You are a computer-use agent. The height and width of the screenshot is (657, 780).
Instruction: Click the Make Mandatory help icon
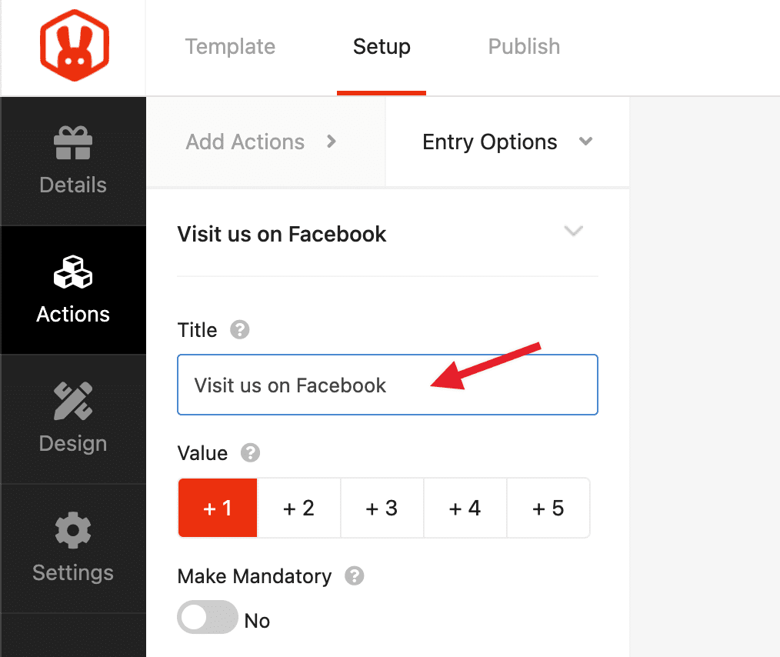(x=355, y=576)
